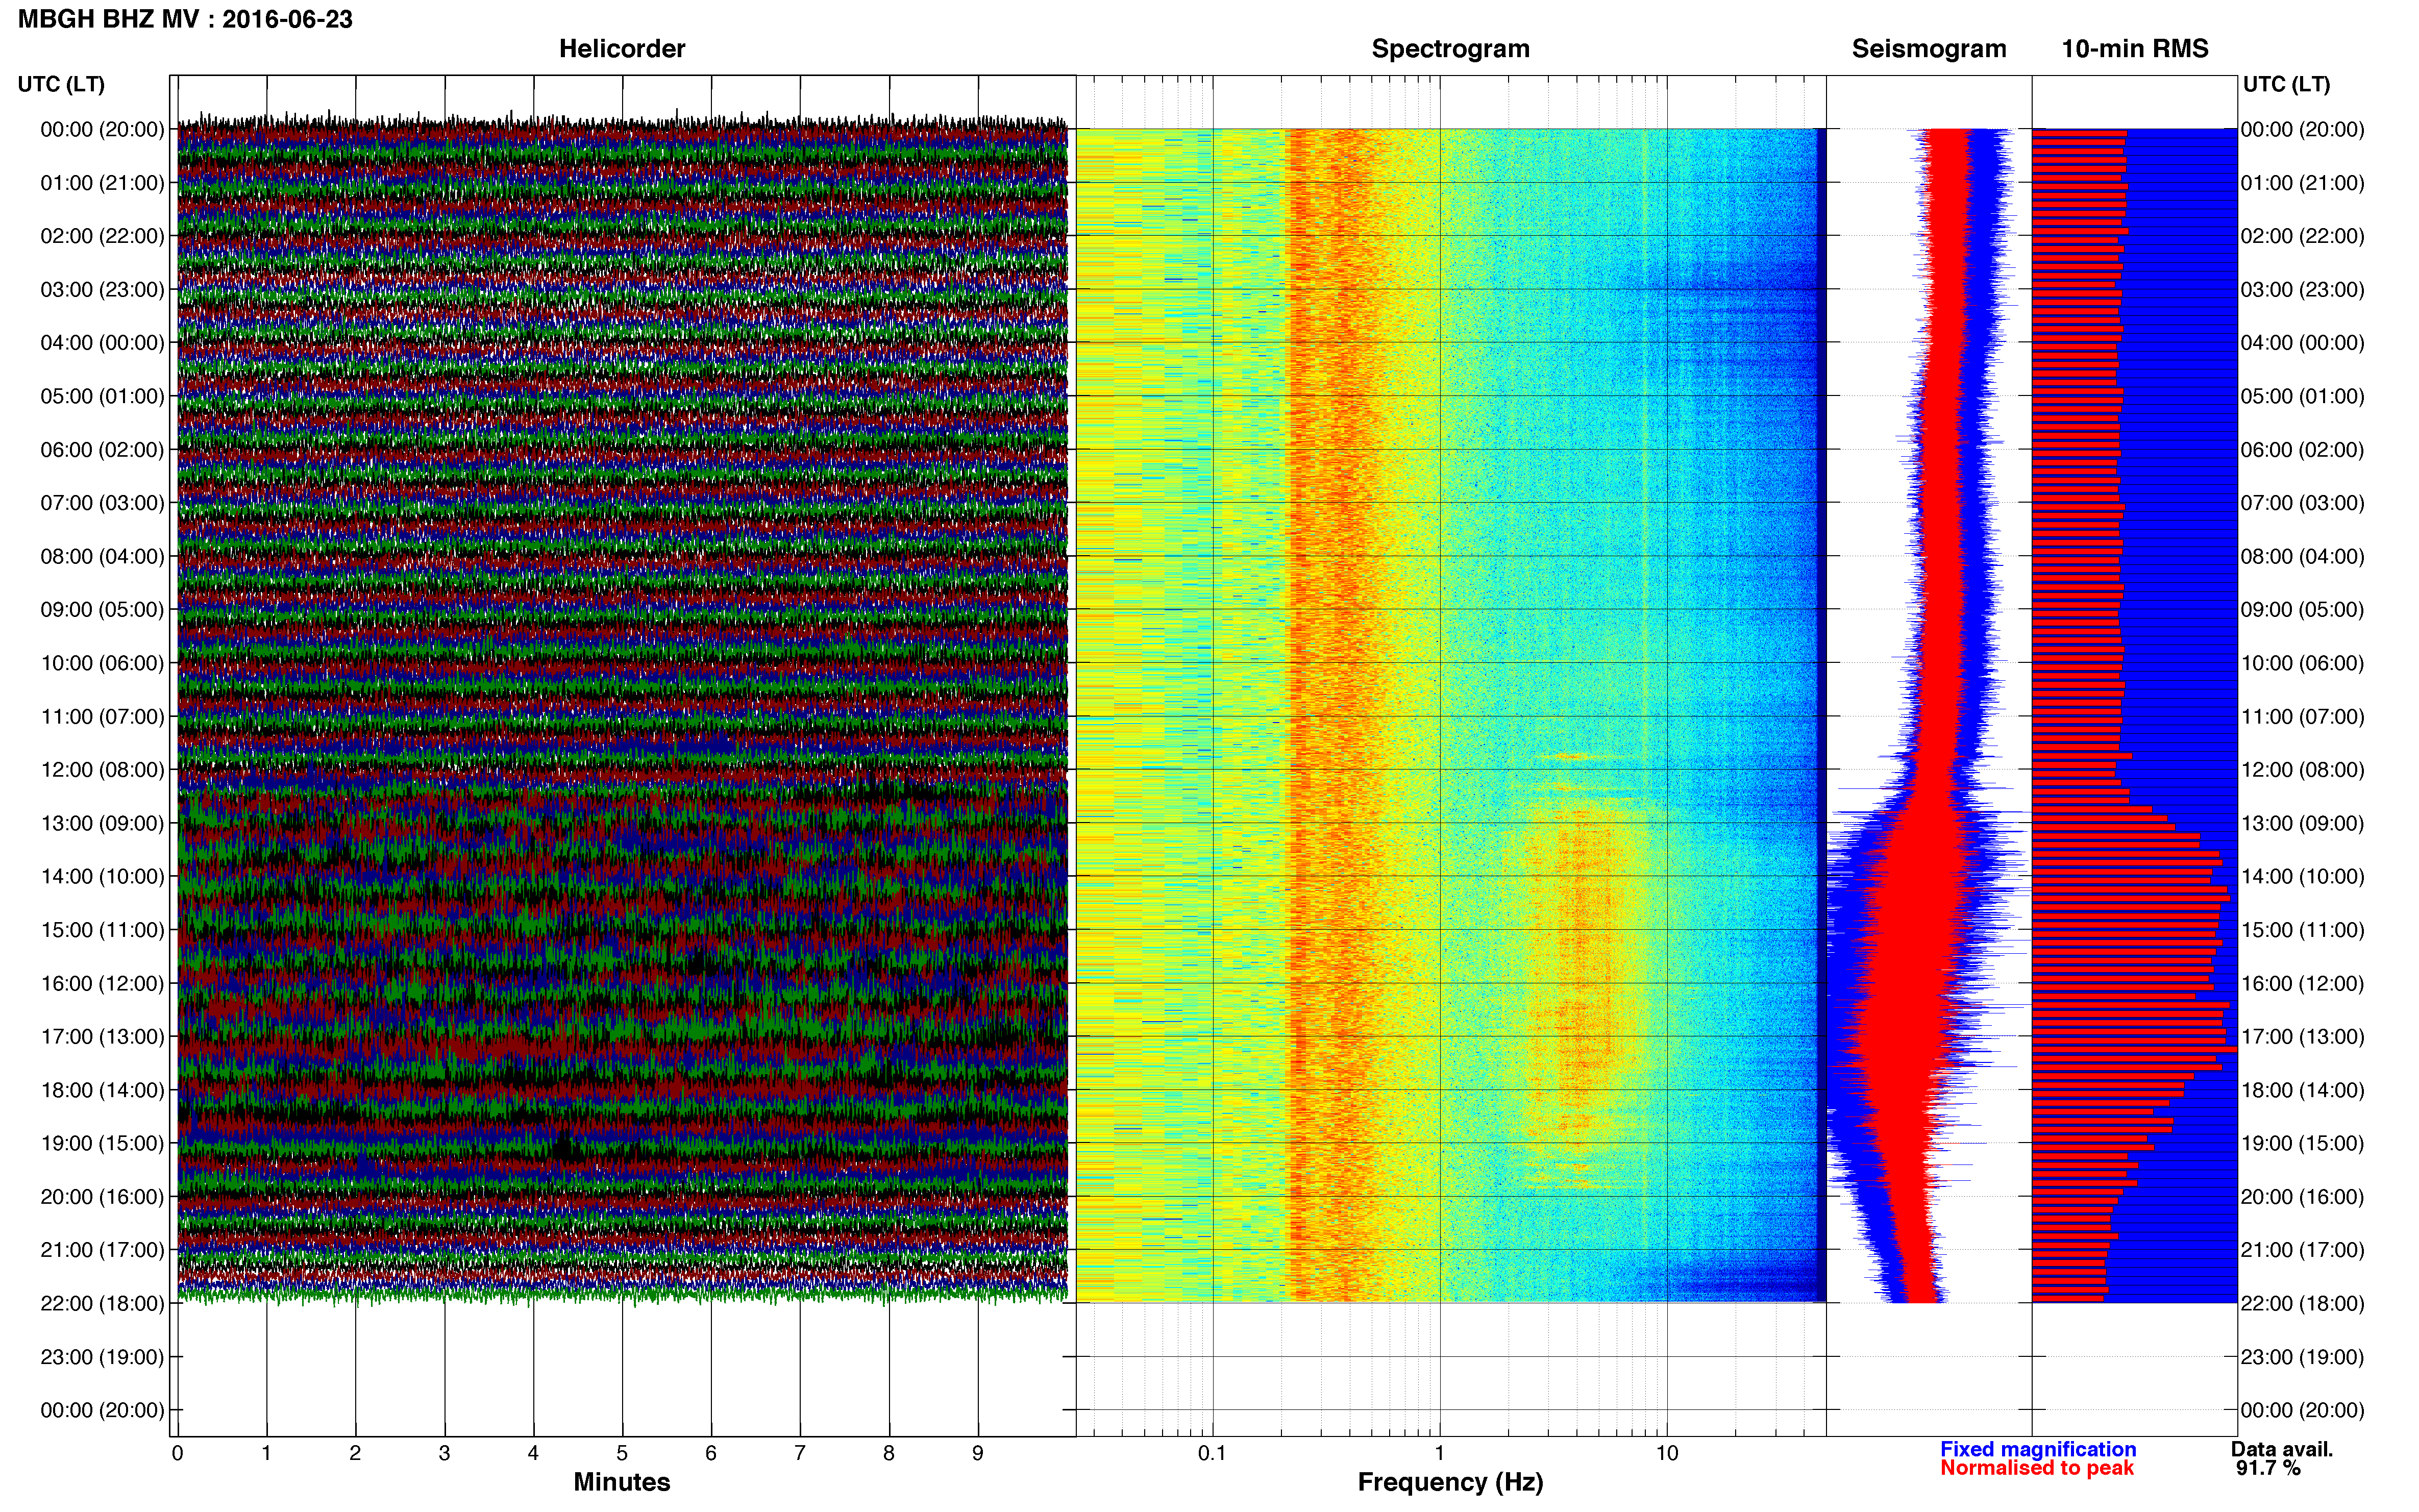Click the Fixed magnification legend text
This screenshot has height=1512, width=2419.
(2038, 1449)
